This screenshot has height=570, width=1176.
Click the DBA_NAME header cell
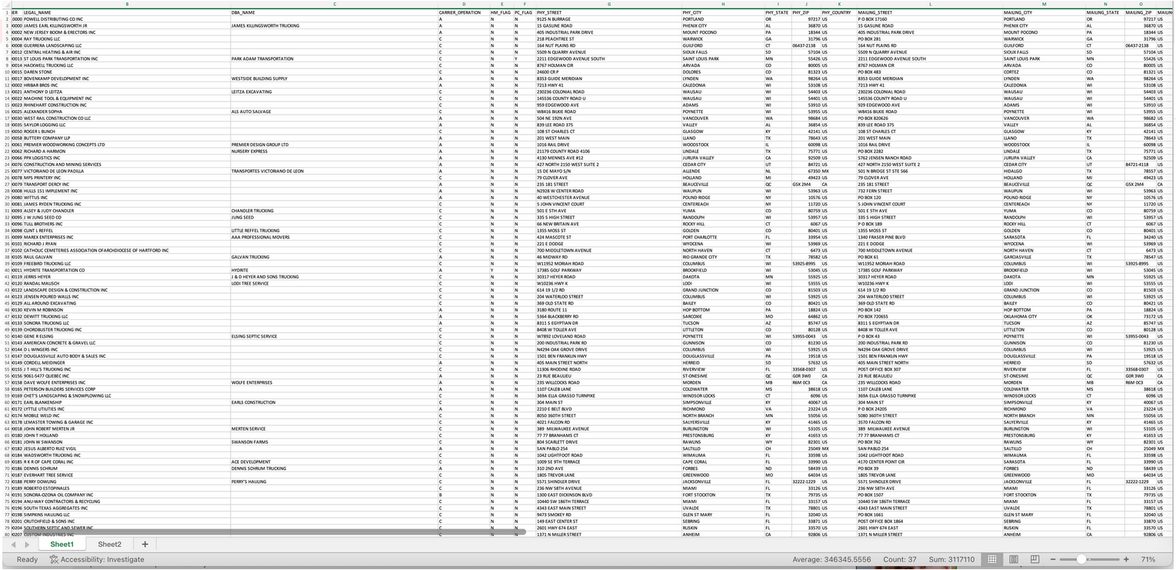point(243,12)
